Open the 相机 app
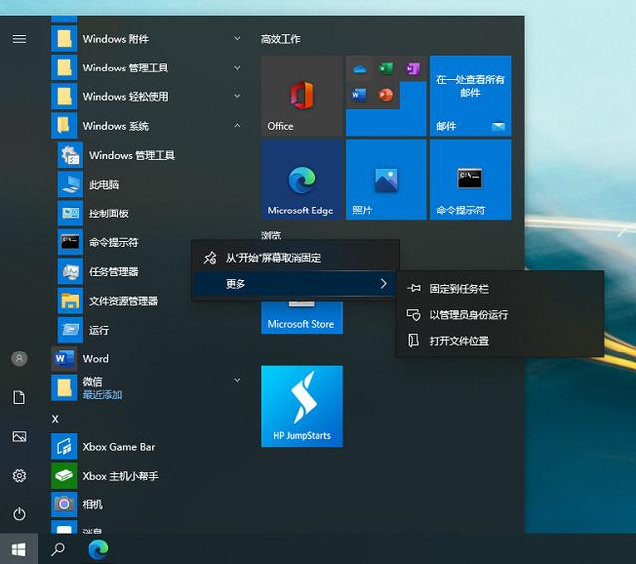This screenshot has height=564, width=636. click(x=148, y=504)
